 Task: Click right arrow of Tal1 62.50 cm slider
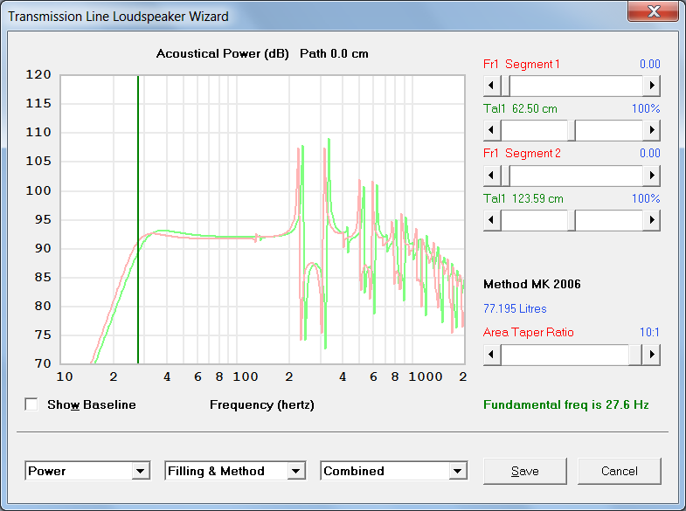651,130
